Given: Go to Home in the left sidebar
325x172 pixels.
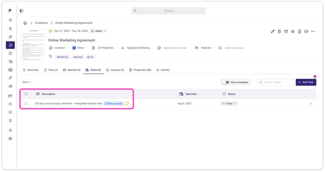Looking at the screenshot, I should coord(10,20).
